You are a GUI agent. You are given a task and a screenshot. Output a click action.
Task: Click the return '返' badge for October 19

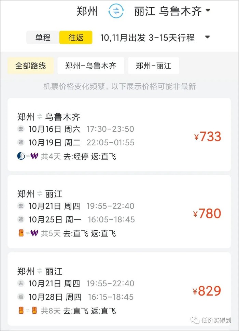[x=21, y=142]
